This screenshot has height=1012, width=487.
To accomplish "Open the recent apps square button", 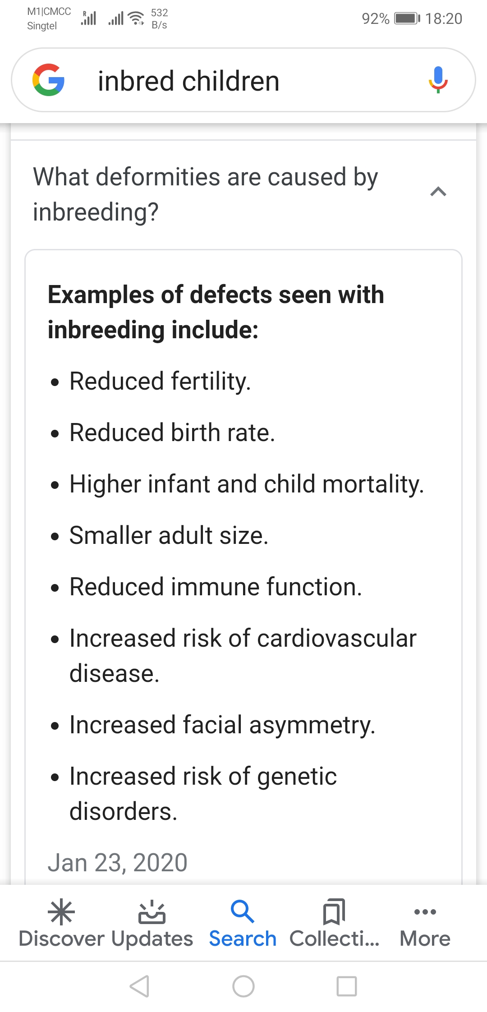I will coord(347,986).
